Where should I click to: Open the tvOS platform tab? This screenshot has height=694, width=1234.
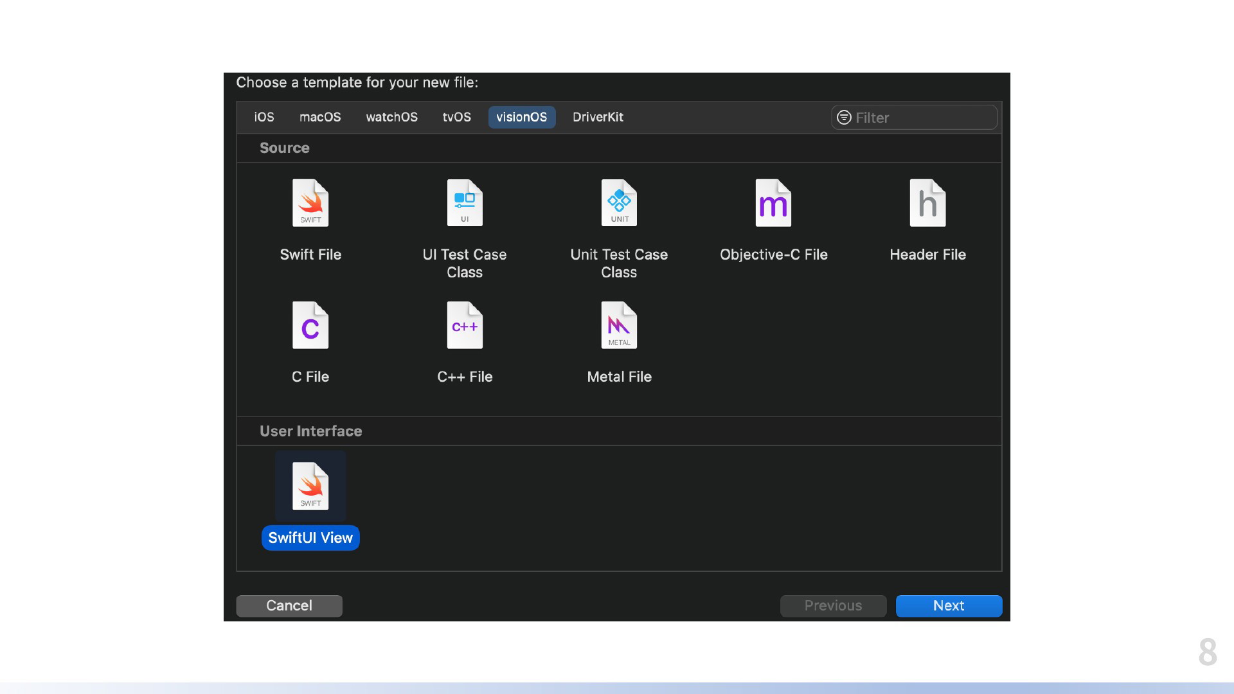point(456,117)
